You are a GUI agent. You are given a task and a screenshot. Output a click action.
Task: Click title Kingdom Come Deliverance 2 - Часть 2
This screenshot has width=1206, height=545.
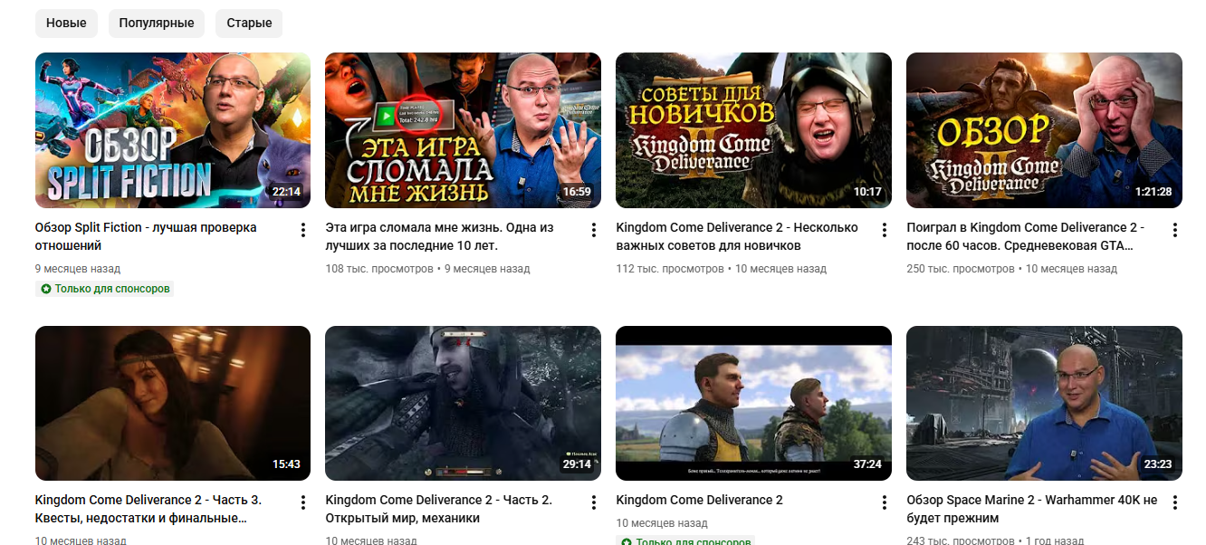coord(438,509)
